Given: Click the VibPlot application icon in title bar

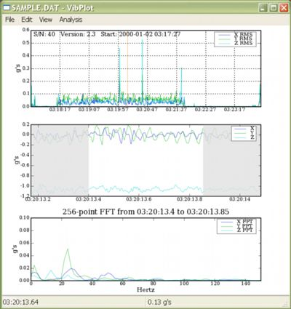Looking at the screenshot, I should (7, 8).
